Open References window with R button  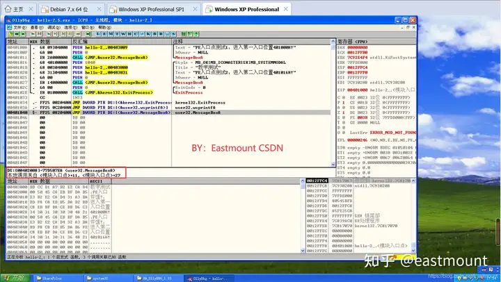(161, 34)
